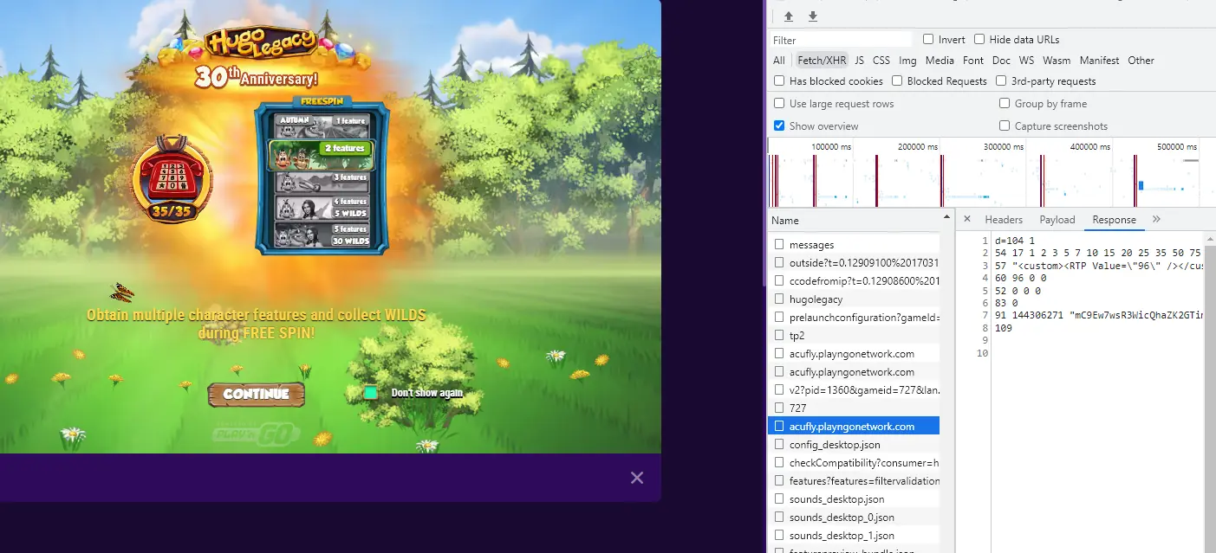Click the highlighted '2 features' free spin tier

322,154
